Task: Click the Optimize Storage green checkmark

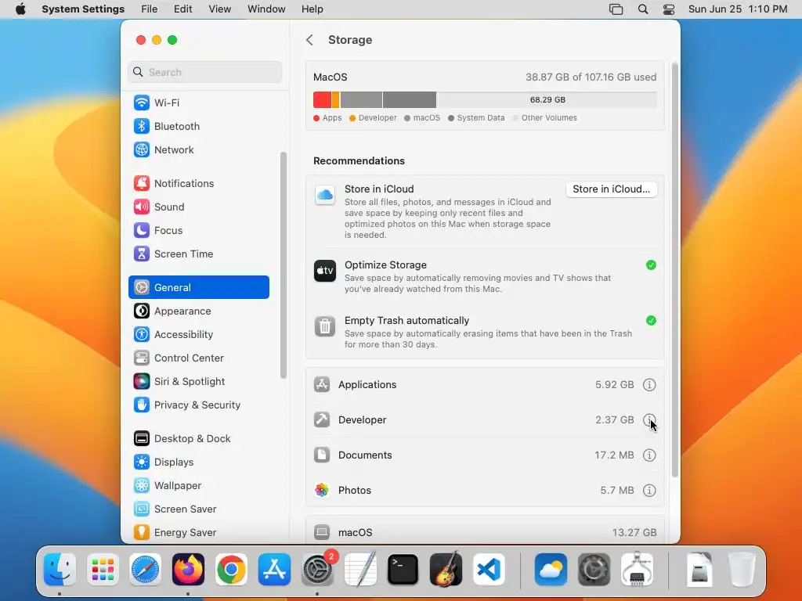Action: (x=651, y=265)
